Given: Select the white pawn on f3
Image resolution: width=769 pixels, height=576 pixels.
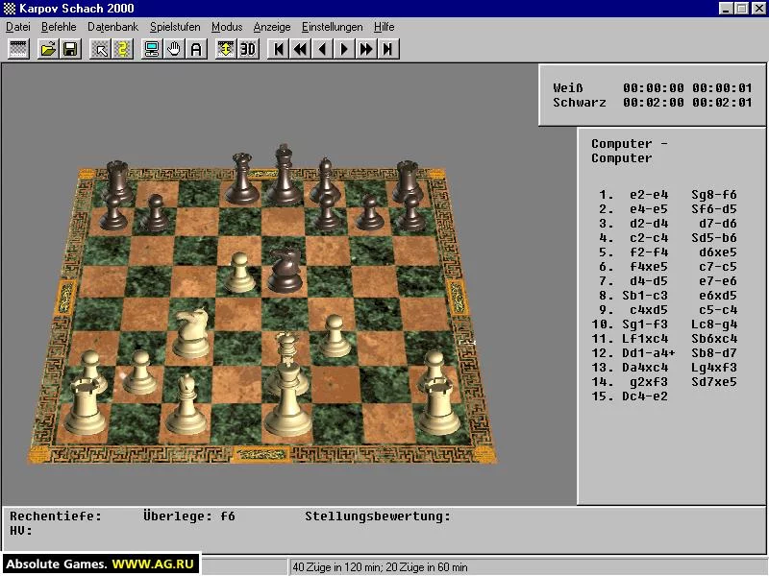Looking at the screenshot, I should 335,337.
